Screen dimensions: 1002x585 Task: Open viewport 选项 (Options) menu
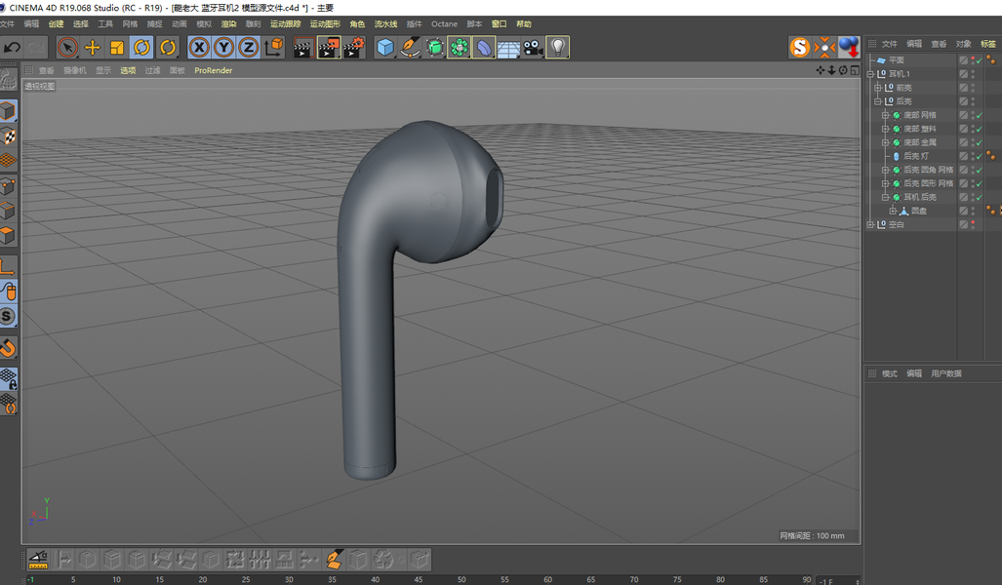(x=128, y=70)
